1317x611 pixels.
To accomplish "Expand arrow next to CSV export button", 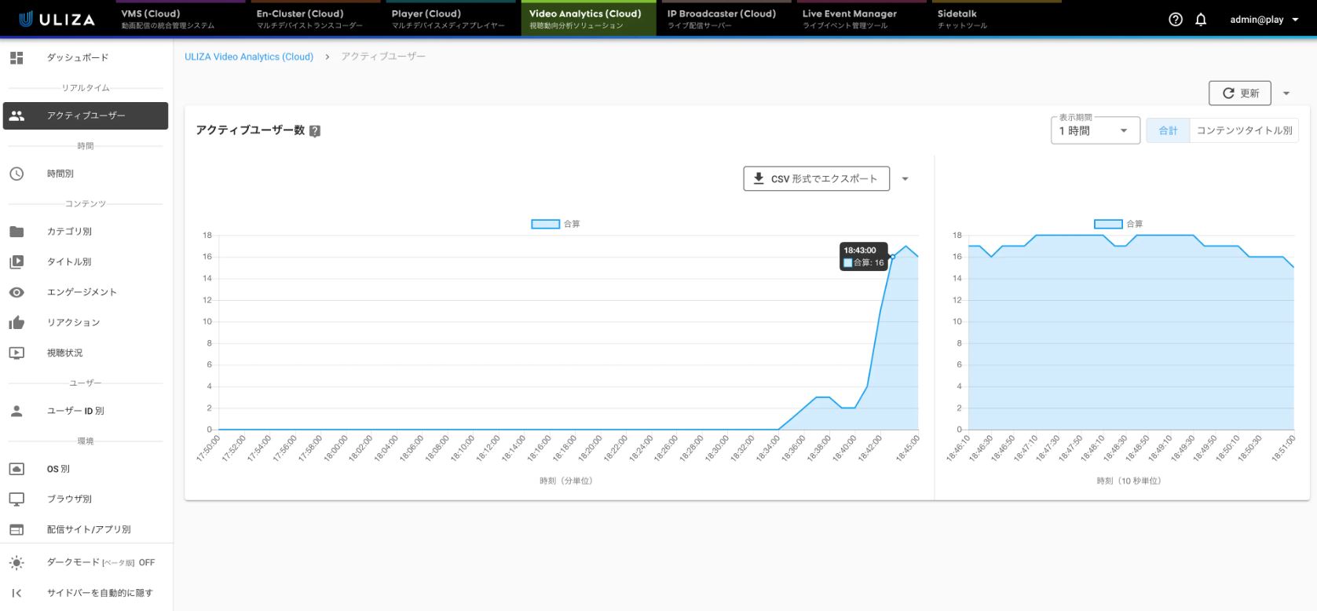I will 905,179.
